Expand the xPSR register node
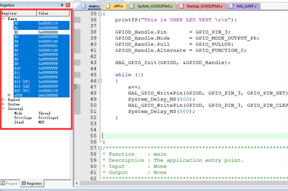The height and width of the screenshot is (191, 288). (9, 95)
